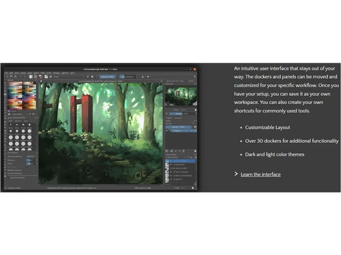Open the brush preset chooser grid icon
This screenshot has height=255, width=341.
[50, 77]
